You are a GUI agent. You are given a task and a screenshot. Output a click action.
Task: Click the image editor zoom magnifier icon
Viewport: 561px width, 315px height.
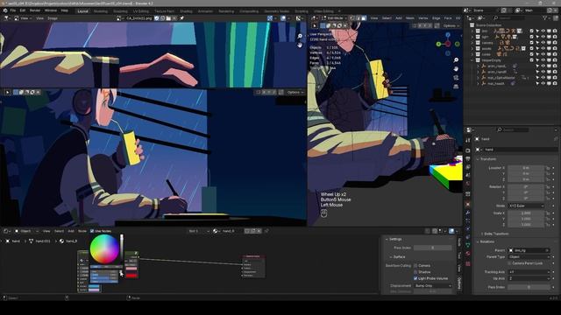pyautogui.click(x=300, y=36)
